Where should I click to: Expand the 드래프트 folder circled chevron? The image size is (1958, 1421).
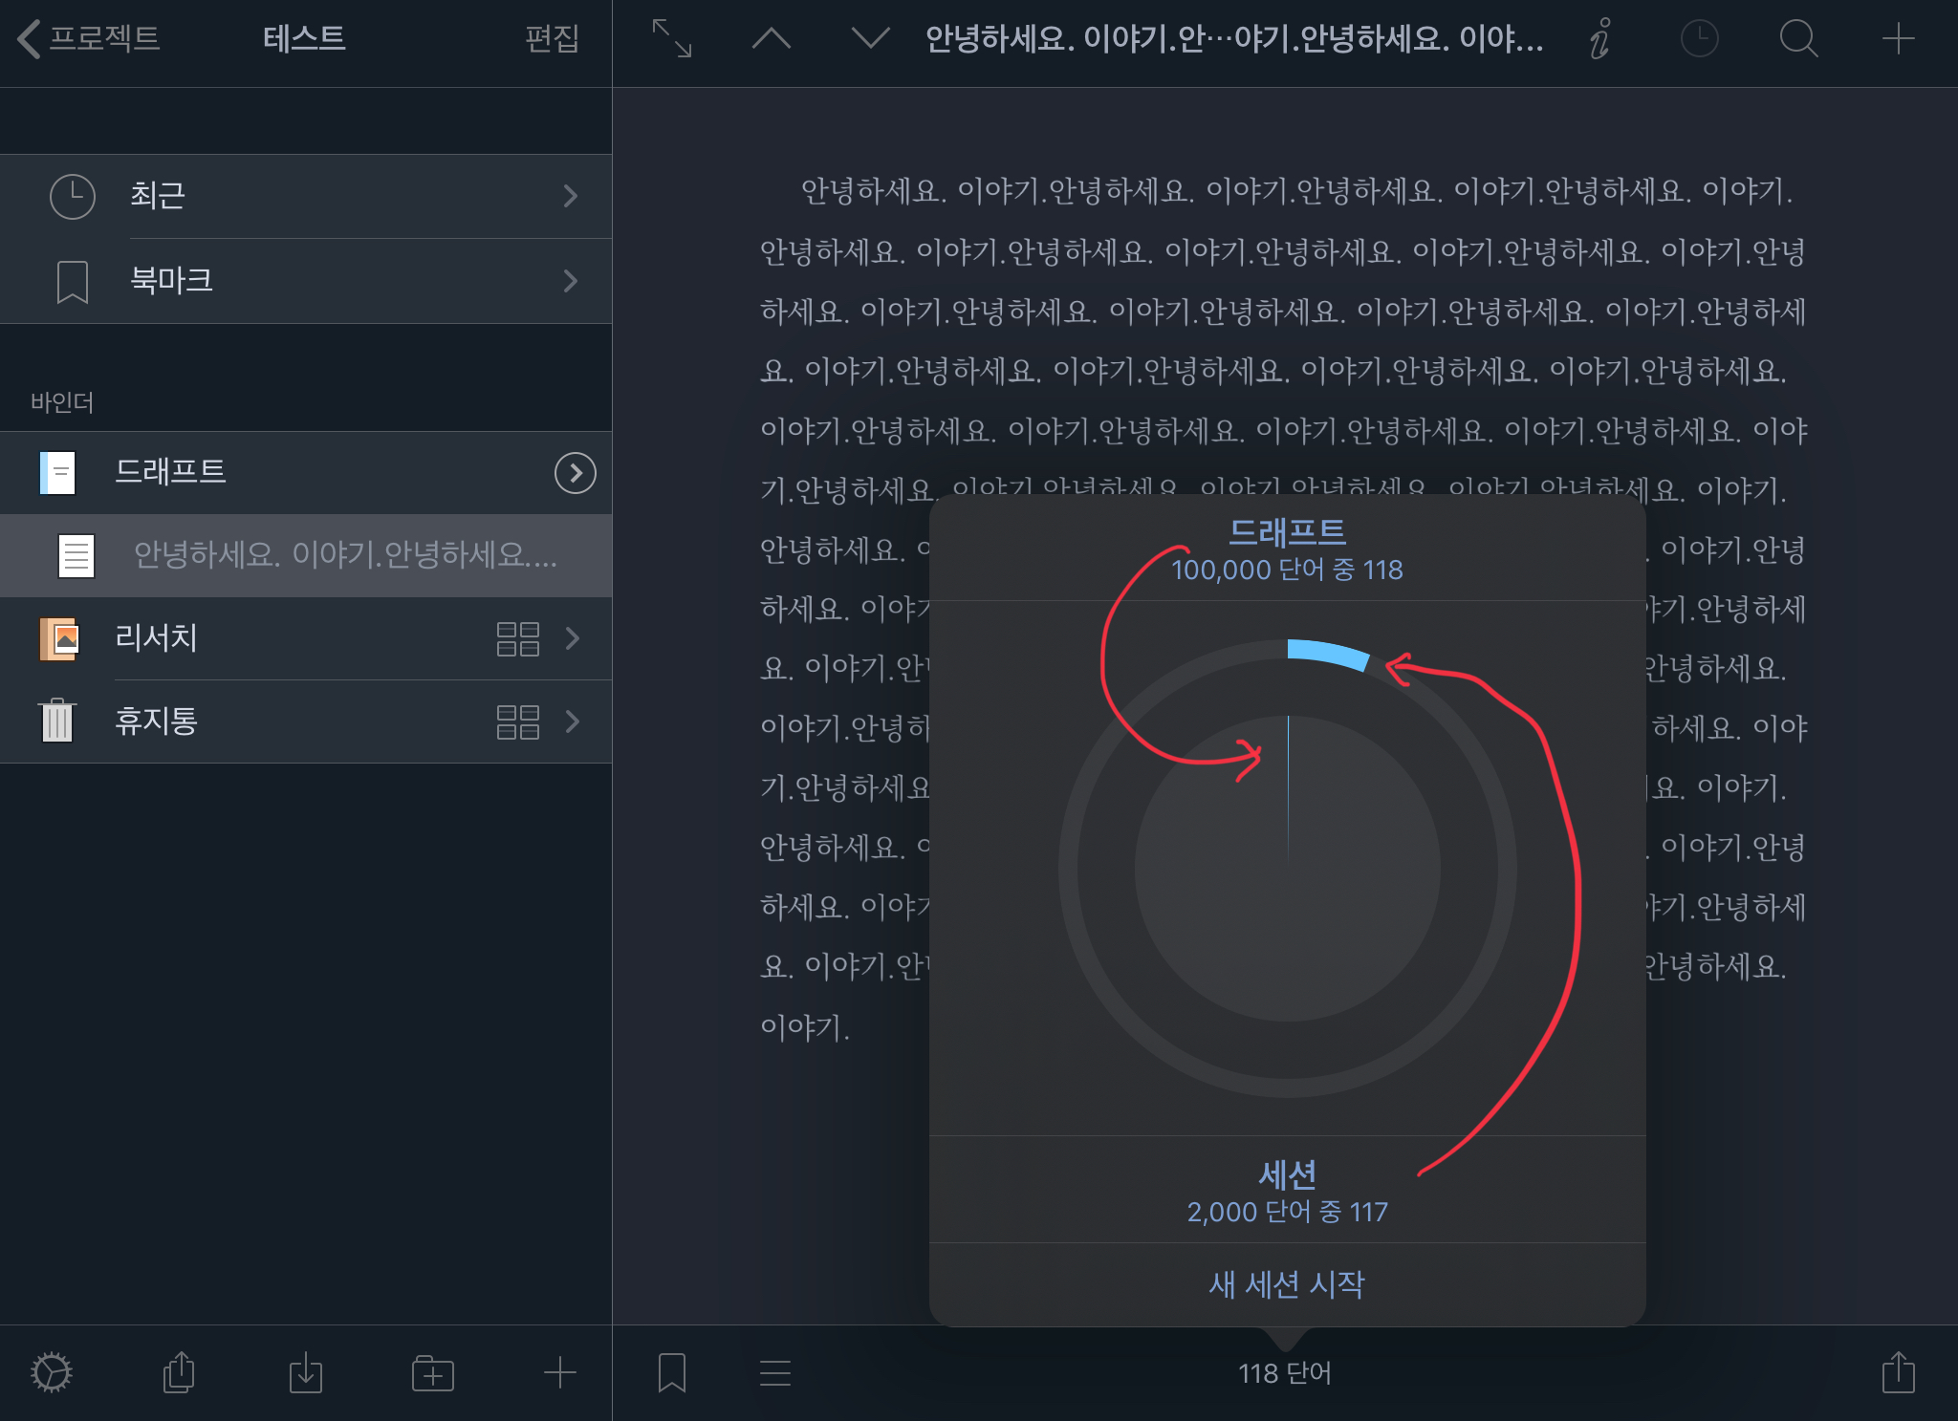tap(575, 473)
